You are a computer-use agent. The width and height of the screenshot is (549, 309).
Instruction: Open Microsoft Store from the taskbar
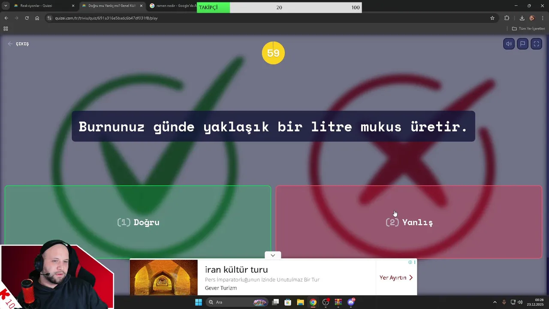[x=288, y=302]
